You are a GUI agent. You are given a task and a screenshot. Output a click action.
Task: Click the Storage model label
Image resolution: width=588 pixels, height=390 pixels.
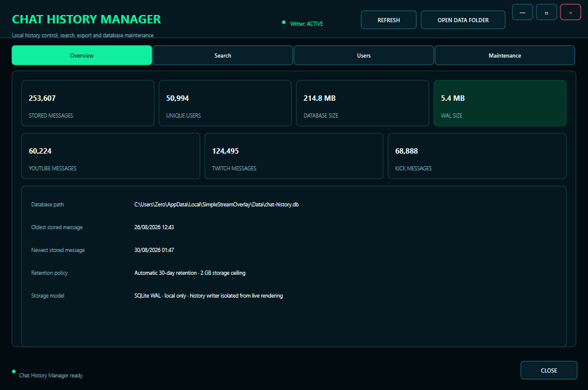(47, 296)
